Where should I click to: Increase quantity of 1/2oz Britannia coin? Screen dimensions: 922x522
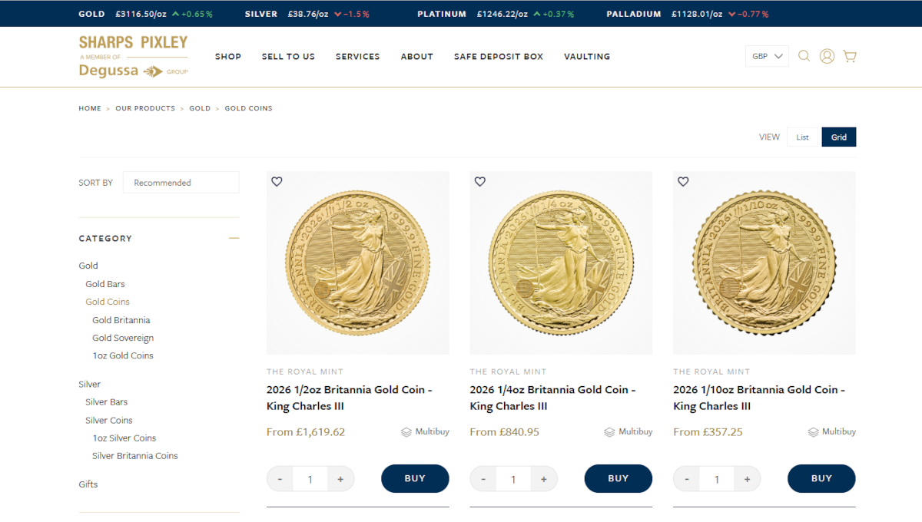[340, 479]
